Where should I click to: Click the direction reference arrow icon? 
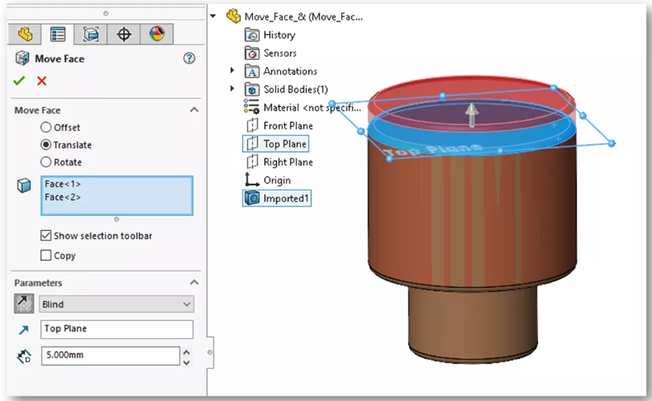click(24, 330)
